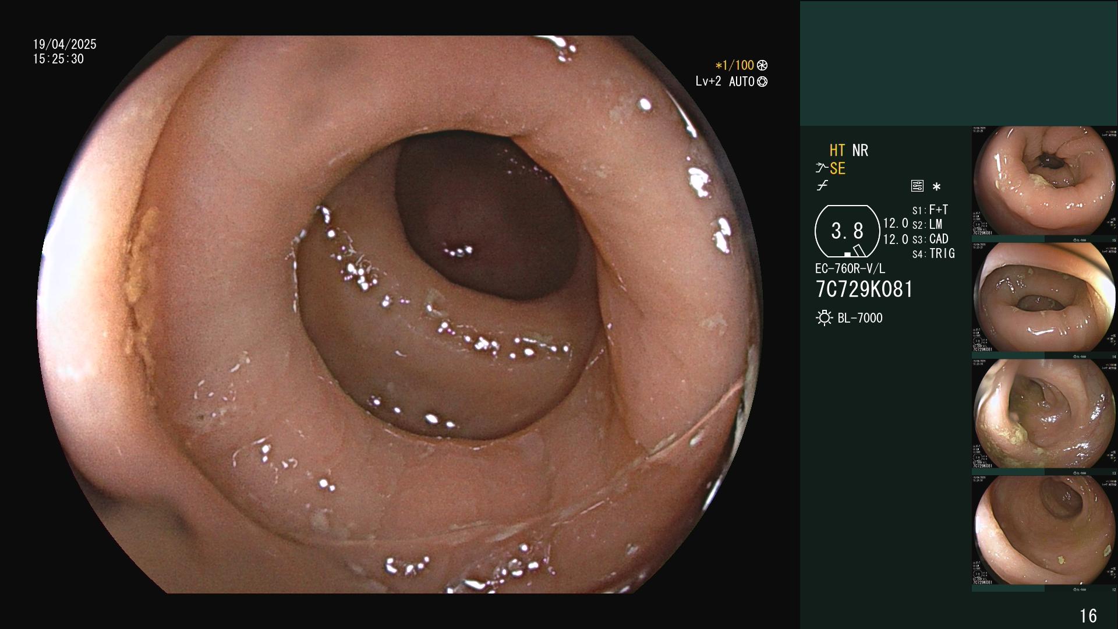Open the fourth captured thumbnail
The height and width of the screenshot is (629, 1118).
[x=1045, y=533]
